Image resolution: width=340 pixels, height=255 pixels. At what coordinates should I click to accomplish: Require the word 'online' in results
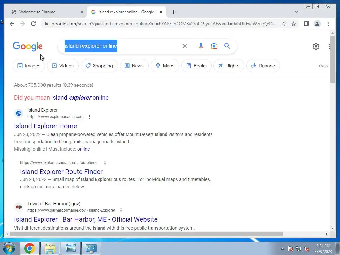coord(83,149)
